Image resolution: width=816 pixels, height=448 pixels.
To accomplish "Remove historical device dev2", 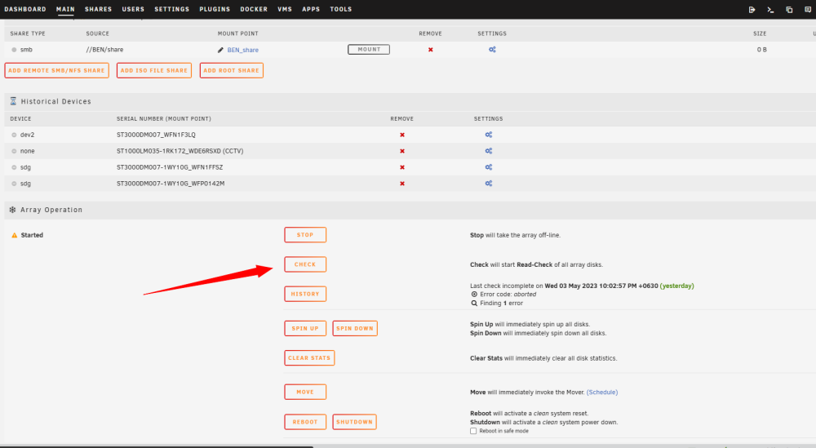I will [x=401, y=135].
